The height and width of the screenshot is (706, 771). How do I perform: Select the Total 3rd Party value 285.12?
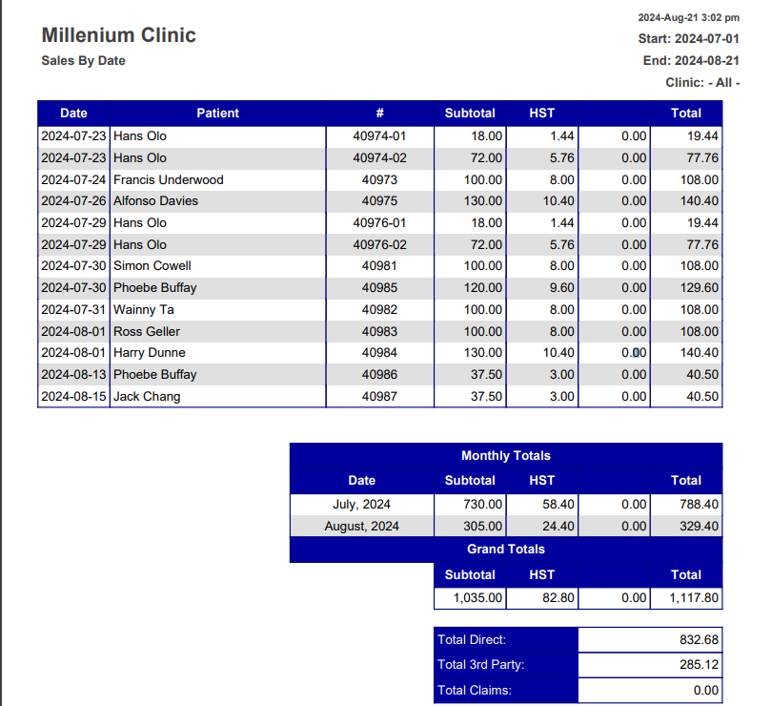click(x=700, y=665)
